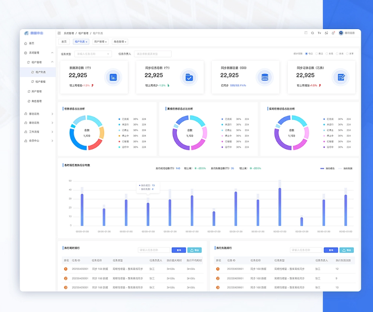This screenshot has height=312, width=373.
Task: Switch to the 用户管理 tab
Action: [101, 42]
